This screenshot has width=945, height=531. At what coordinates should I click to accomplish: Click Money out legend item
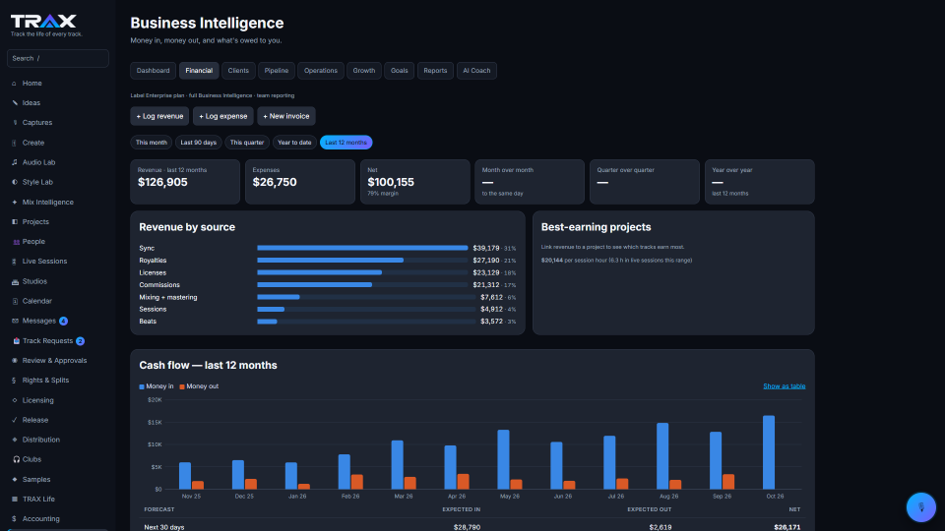[199, 386]
